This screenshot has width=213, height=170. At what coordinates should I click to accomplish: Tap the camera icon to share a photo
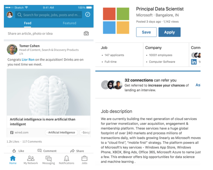86,33
